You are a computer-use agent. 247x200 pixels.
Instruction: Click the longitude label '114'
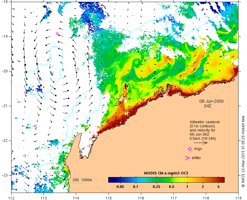click(76, 198)
